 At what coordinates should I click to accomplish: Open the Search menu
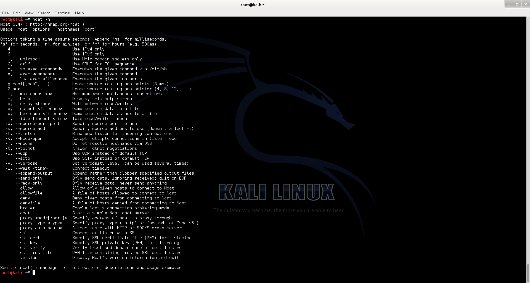44,13
